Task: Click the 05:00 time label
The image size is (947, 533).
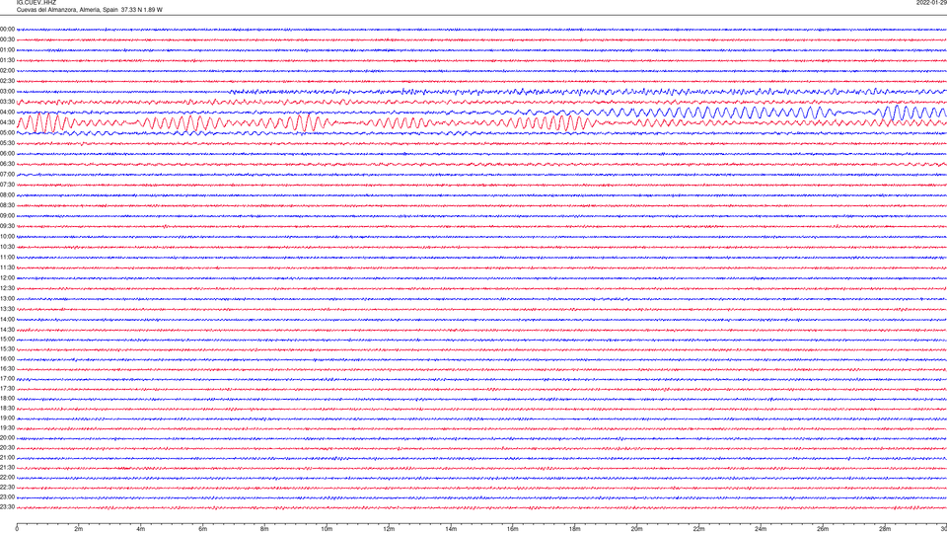Action: coord(7,133)
